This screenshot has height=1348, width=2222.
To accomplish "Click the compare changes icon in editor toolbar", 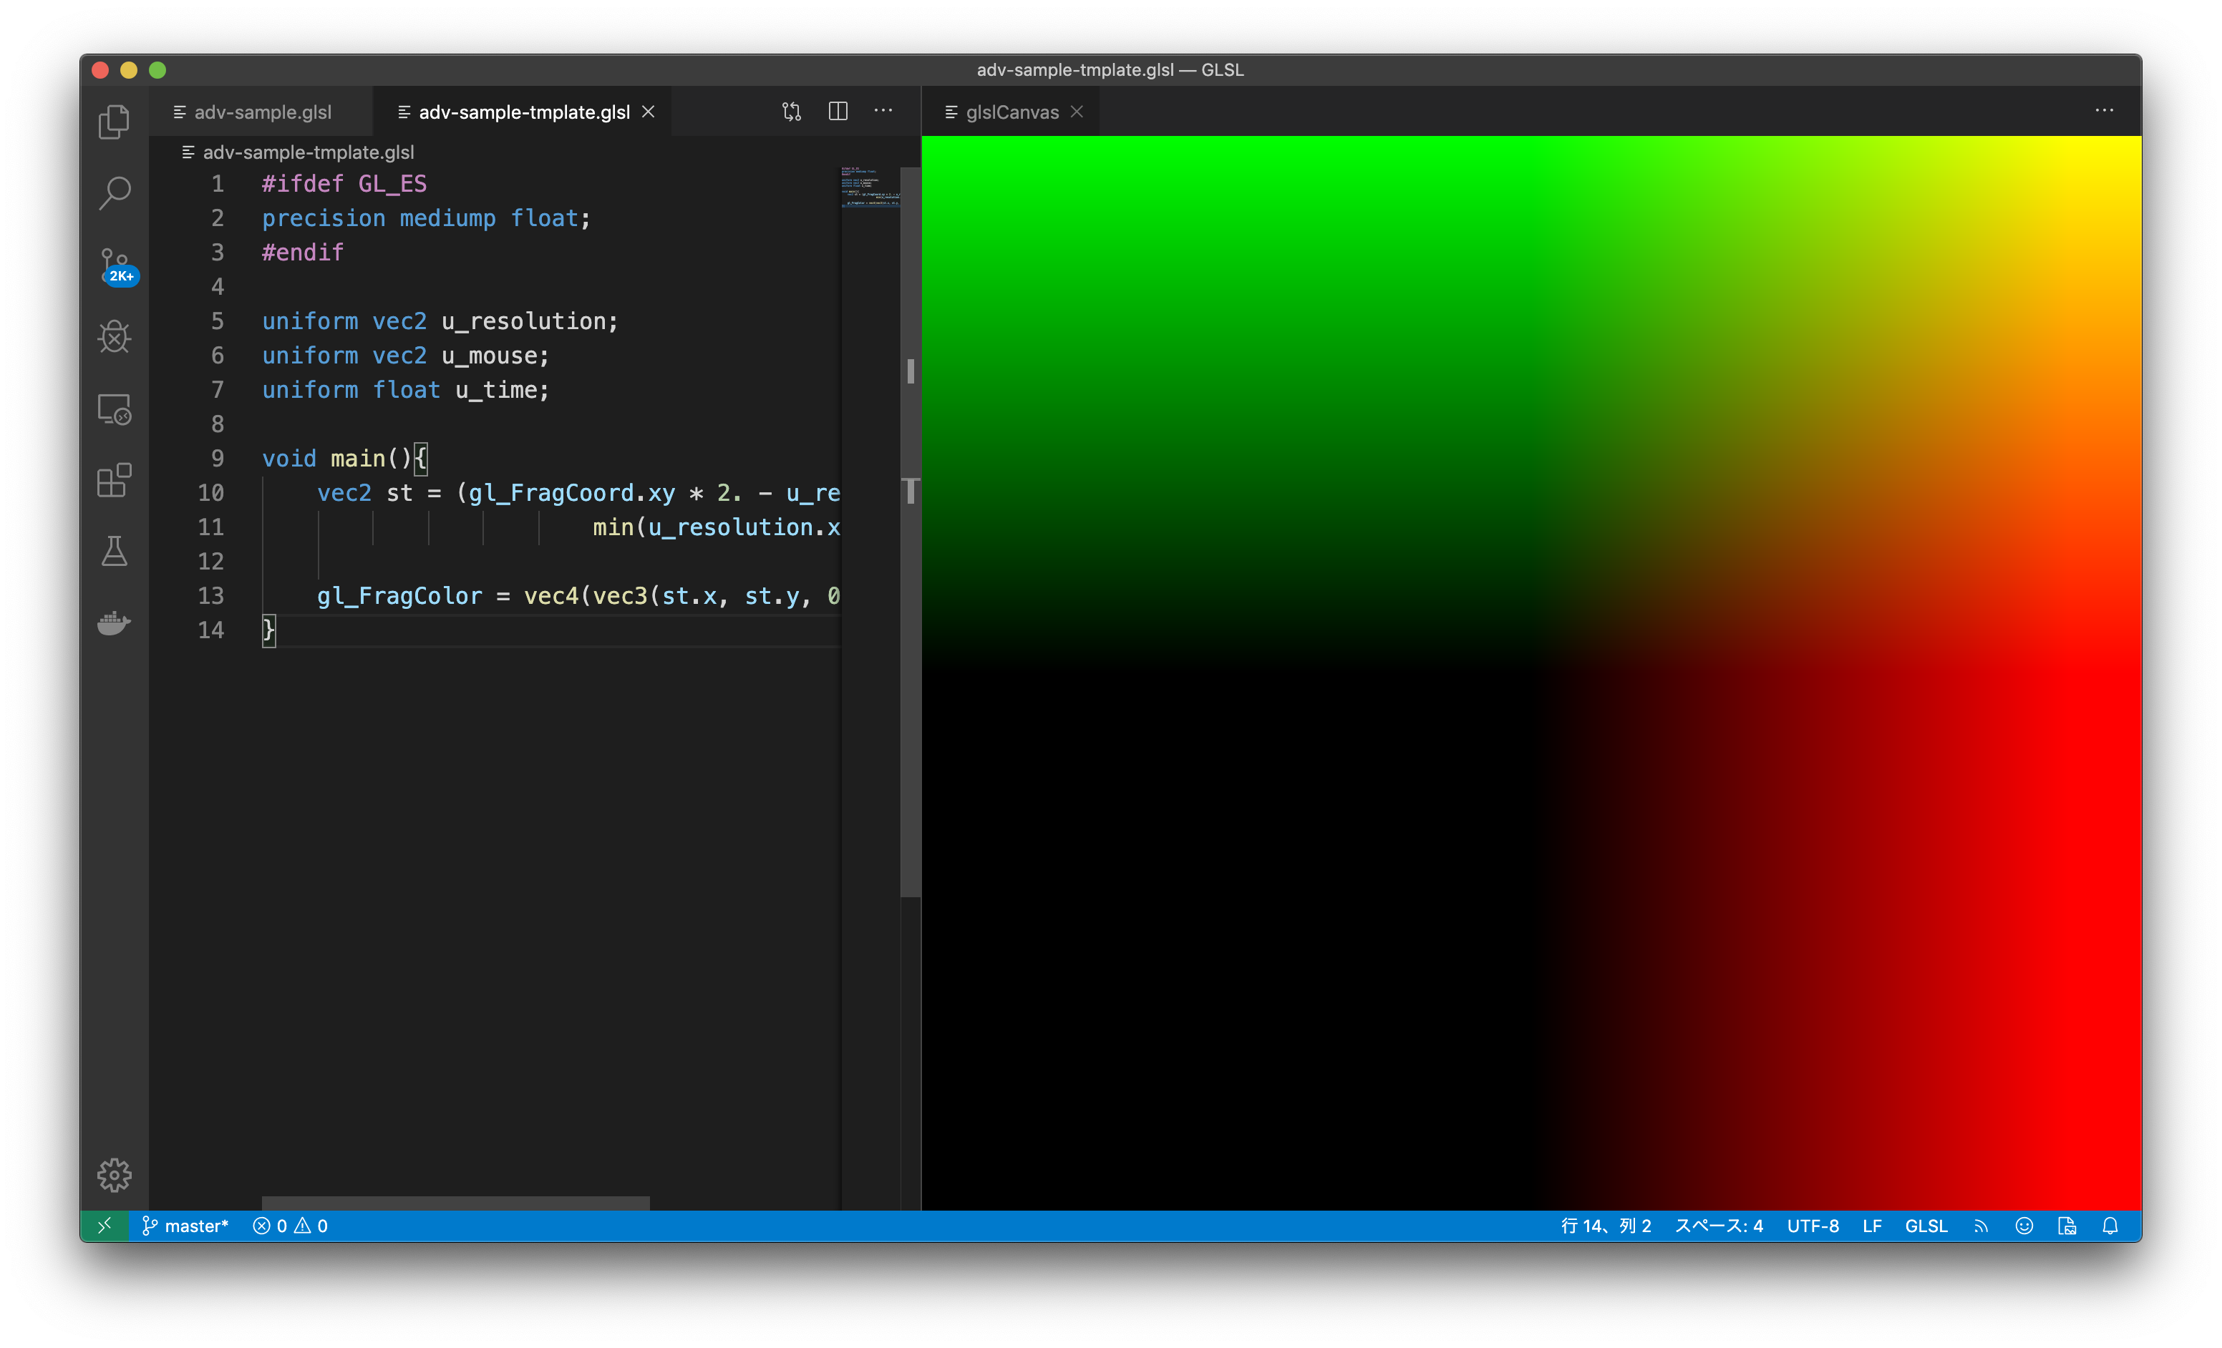I will (x=792, y=112).
